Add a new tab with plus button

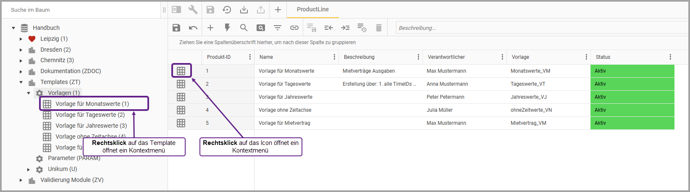pyautogui.click(x=278, y=10)
